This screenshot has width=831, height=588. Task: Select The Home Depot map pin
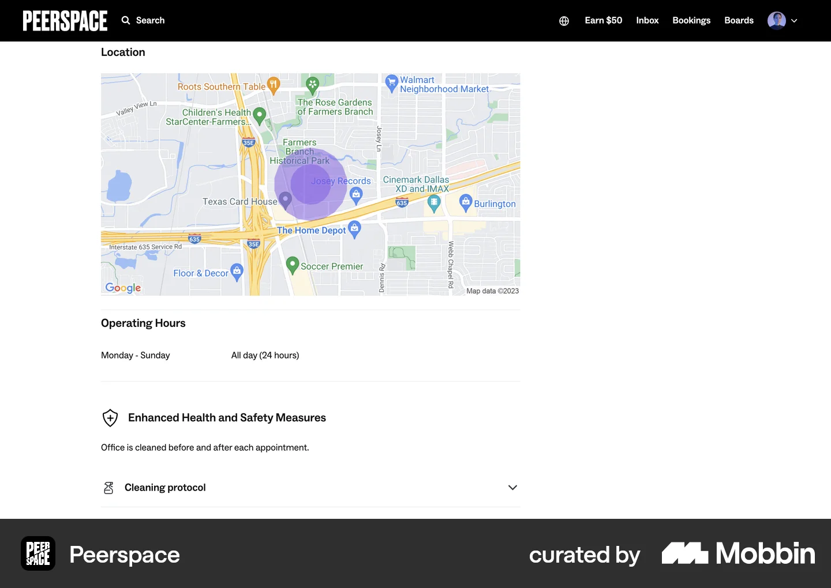pyautogui.click(x=354, y=229)
